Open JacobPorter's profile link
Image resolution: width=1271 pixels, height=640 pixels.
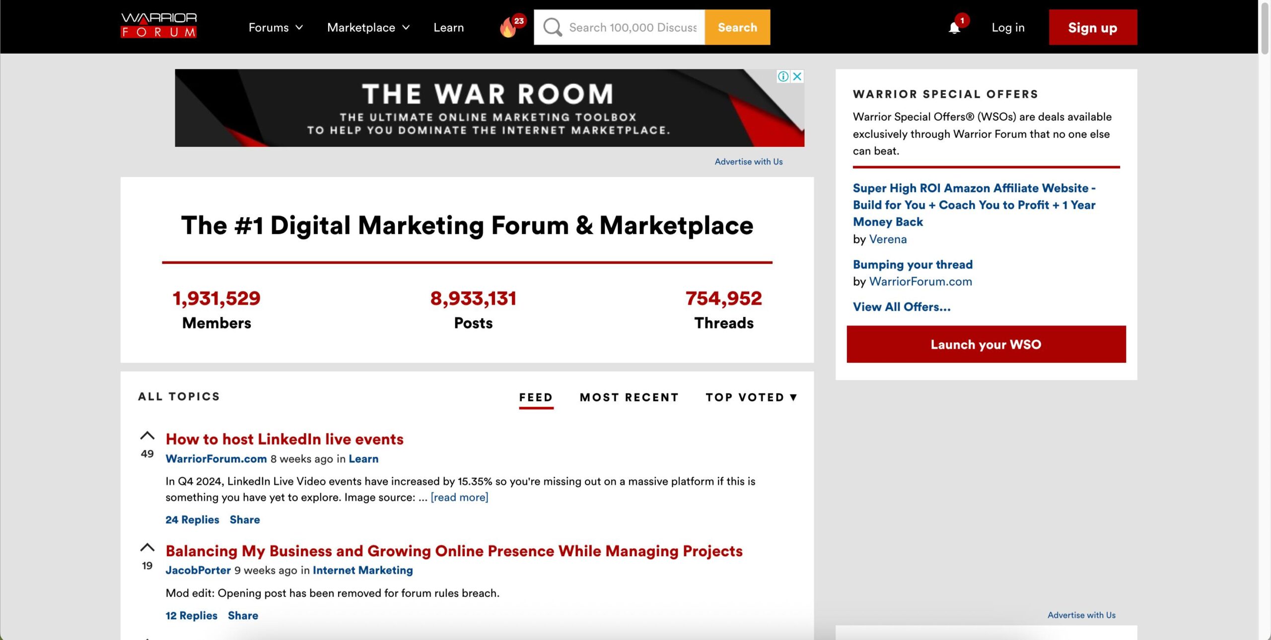(x=198, y=571)
